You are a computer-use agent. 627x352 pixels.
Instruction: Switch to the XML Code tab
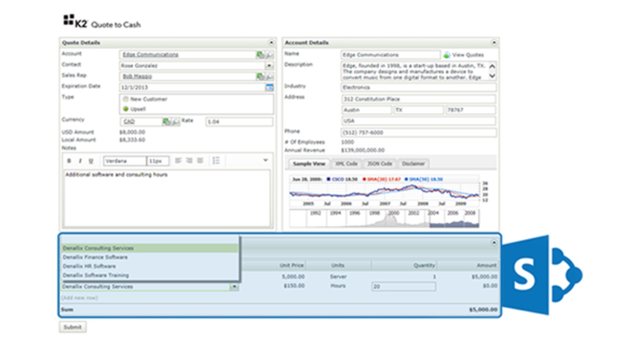click(x=346, y=164)
